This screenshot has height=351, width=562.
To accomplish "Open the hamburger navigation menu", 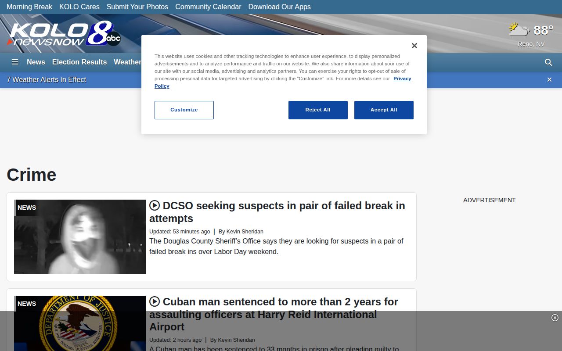I will (15, 62).
